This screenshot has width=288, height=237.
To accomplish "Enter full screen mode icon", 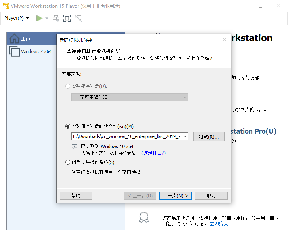I will (67, 18).
